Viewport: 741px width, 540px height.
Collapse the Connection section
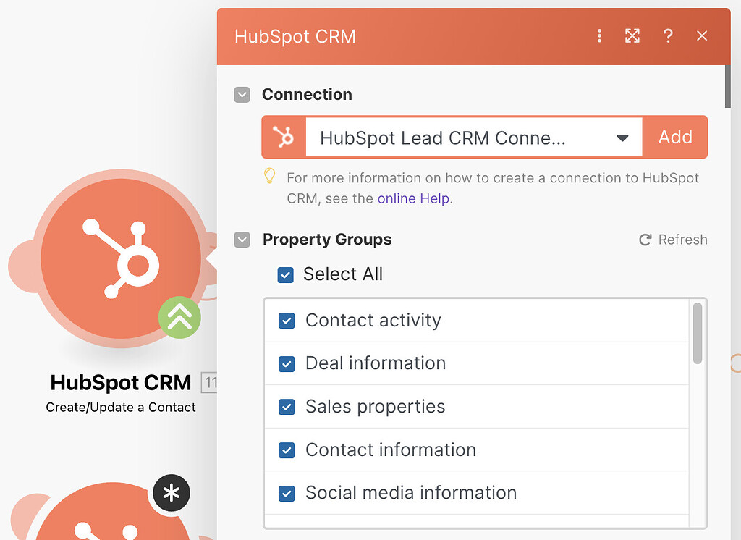pos(242,94)
